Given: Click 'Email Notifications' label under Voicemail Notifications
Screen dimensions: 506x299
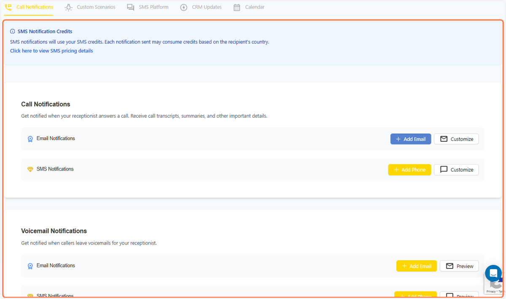Looking at the screenshot, I should 56,266.
